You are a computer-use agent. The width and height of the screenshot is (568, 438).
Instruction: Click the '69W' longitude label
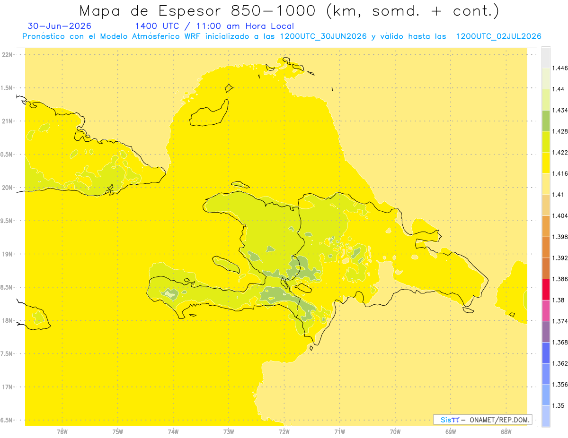(x=451, y=432)
